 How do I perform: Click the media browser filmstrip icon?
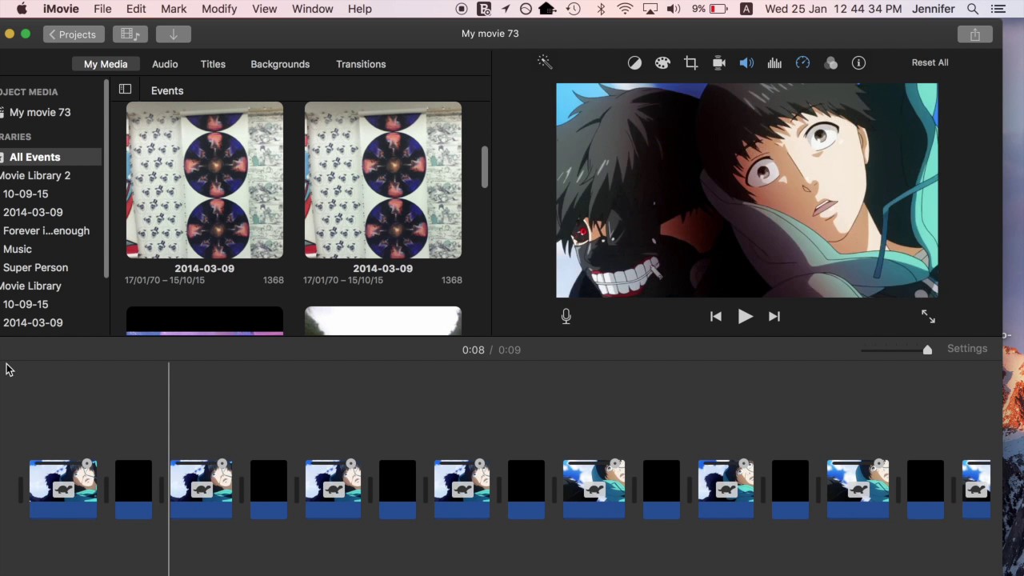click(129, 34)
